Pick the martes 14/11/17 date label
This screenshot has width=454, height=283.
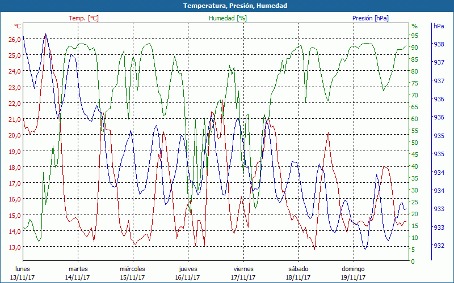tap(78, 273)
